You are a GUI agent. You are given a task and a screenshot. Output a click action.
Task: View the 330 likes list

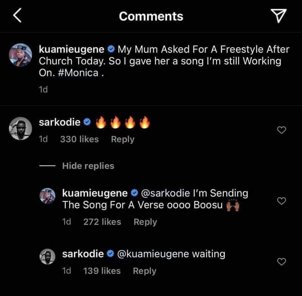(79, 139)
